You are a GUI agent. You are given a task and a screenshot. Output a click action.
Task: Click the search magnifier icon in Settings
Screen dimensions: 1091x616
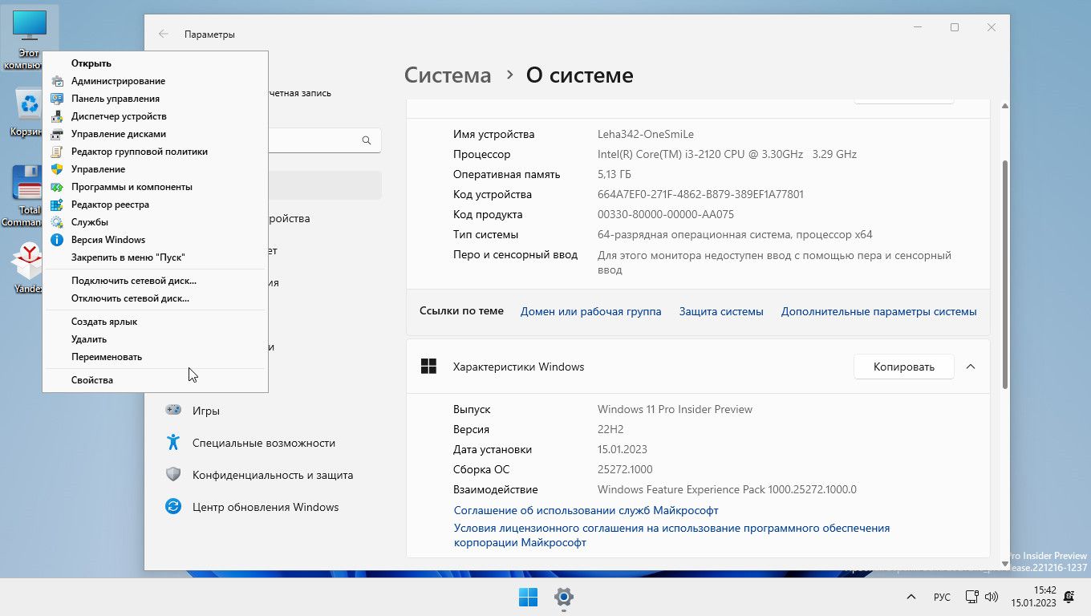pos(367,140)
